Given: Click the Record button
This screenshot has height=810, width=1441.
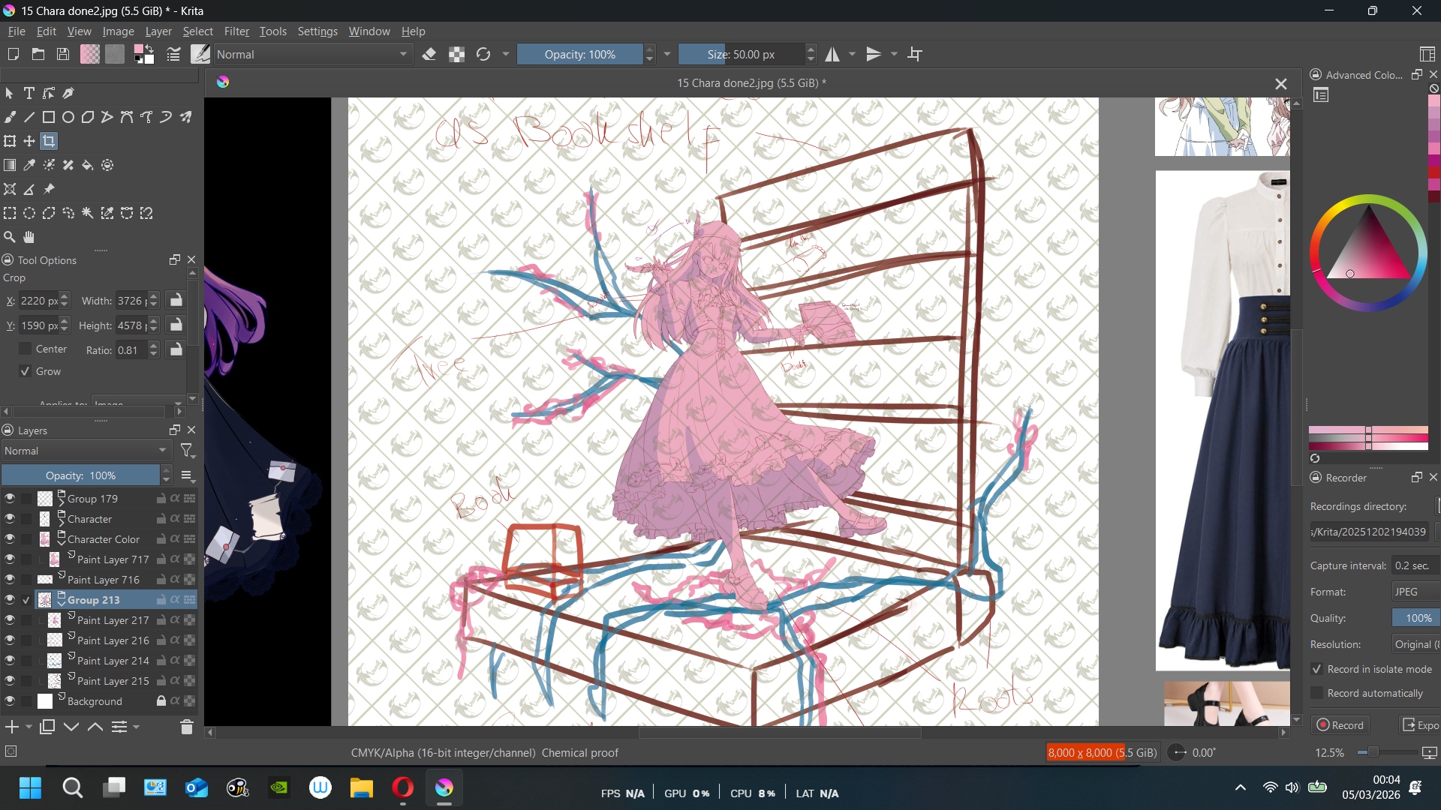Looking at the screenshot, I should (x=1340, y=725).
